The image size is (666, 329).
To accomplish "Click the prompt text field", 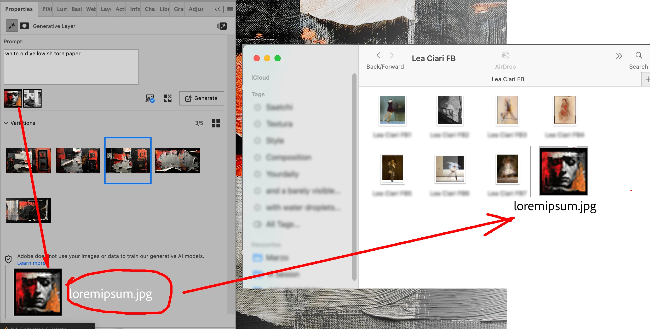I will point(71,67).
